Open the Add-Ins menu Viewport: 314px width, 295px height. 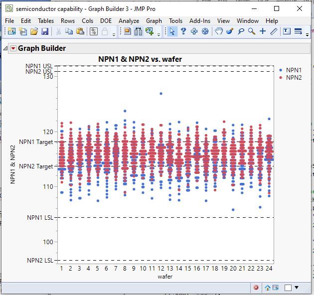[200, 21]
